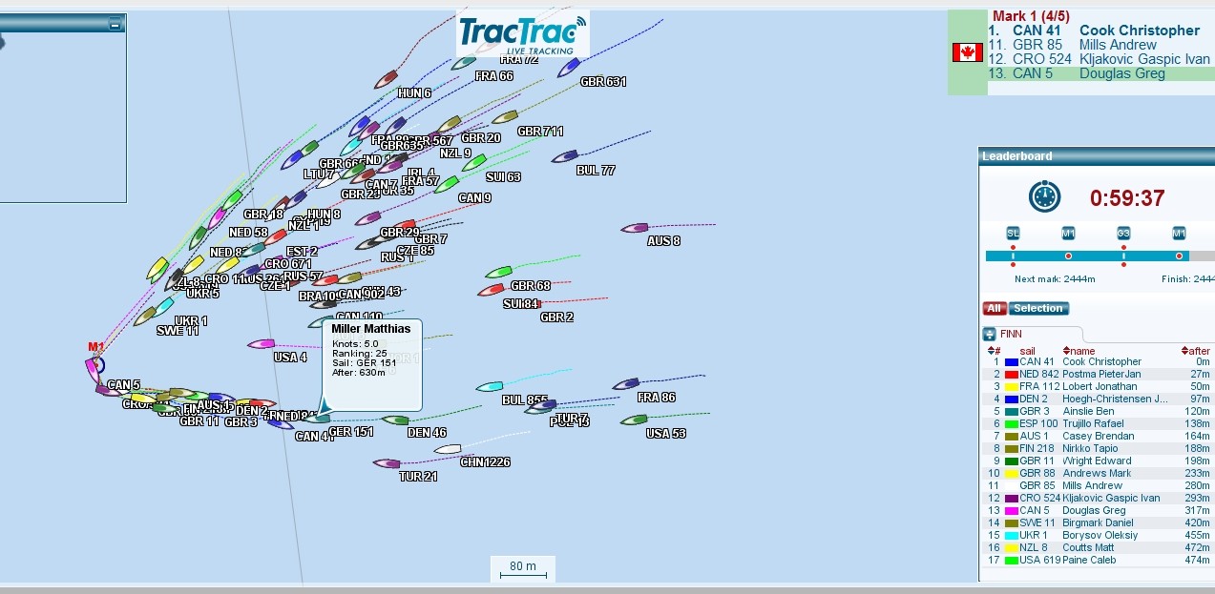Select Wright Edward leaderboard row
Image resolution: width=1215 pixels, height=594 pixels.
pyautogui.click(x=1097, y=461)
